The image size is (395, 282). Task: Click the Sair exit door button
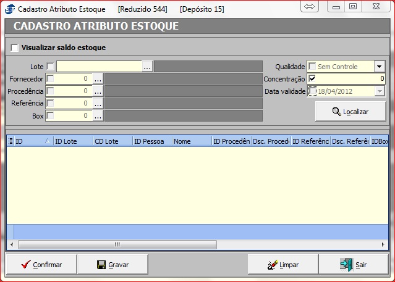[353, 264]
